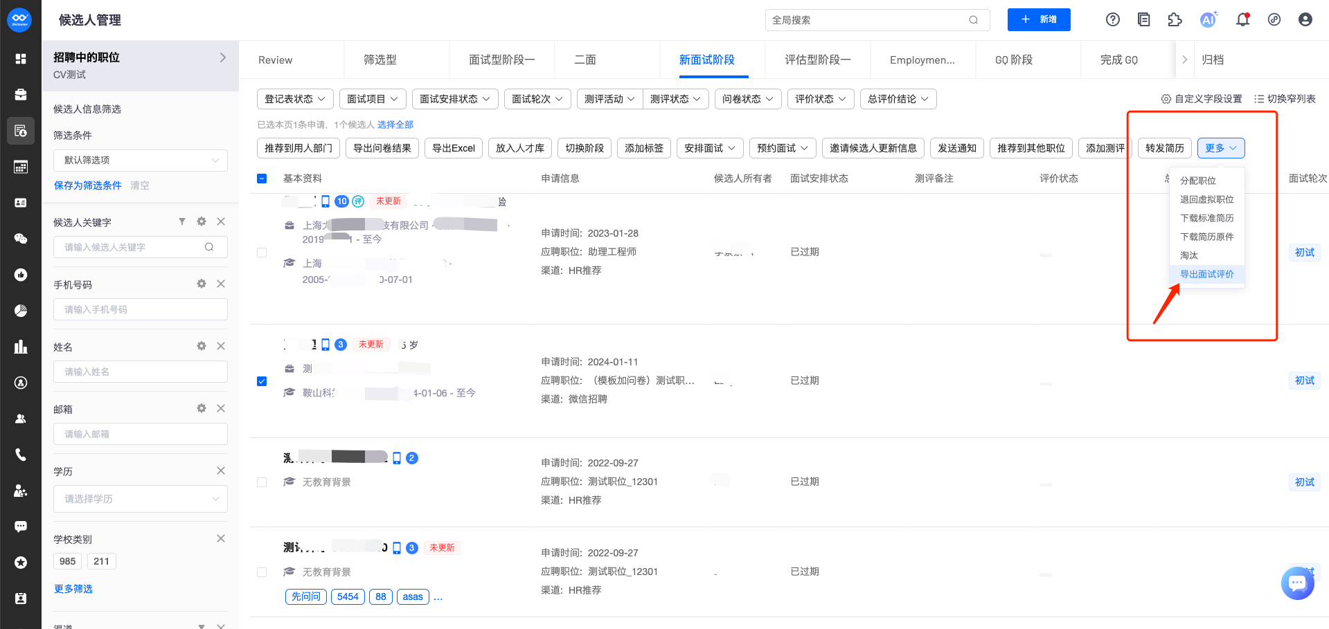This screenshot has height=629, width=1329.
Task: Toggle the 985 school category option
Action: click(68, 561)
